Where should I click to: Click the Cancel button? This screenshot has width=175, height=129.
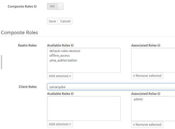(65, 21)
